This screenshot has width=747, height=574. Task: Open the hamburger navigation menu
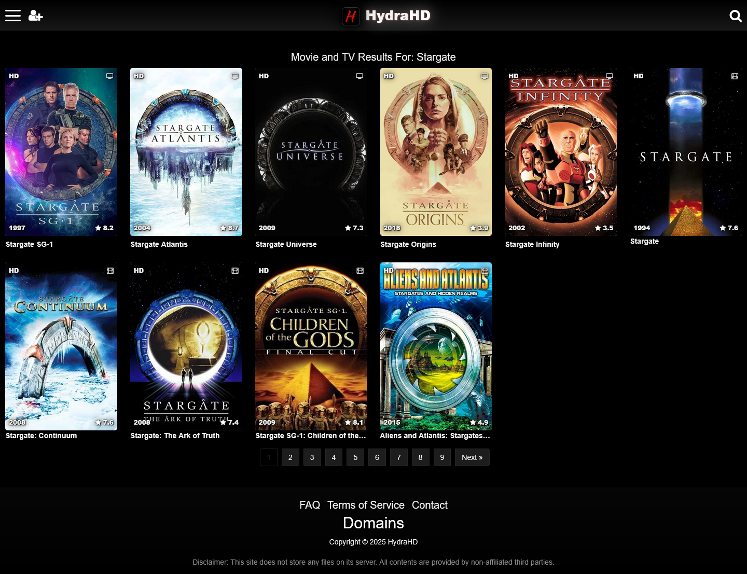click(x=13, y=16)
